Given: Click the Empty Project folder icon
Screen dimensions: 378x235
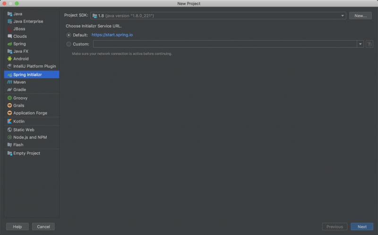Looking at the screenshot, I should tap(9, 153).
